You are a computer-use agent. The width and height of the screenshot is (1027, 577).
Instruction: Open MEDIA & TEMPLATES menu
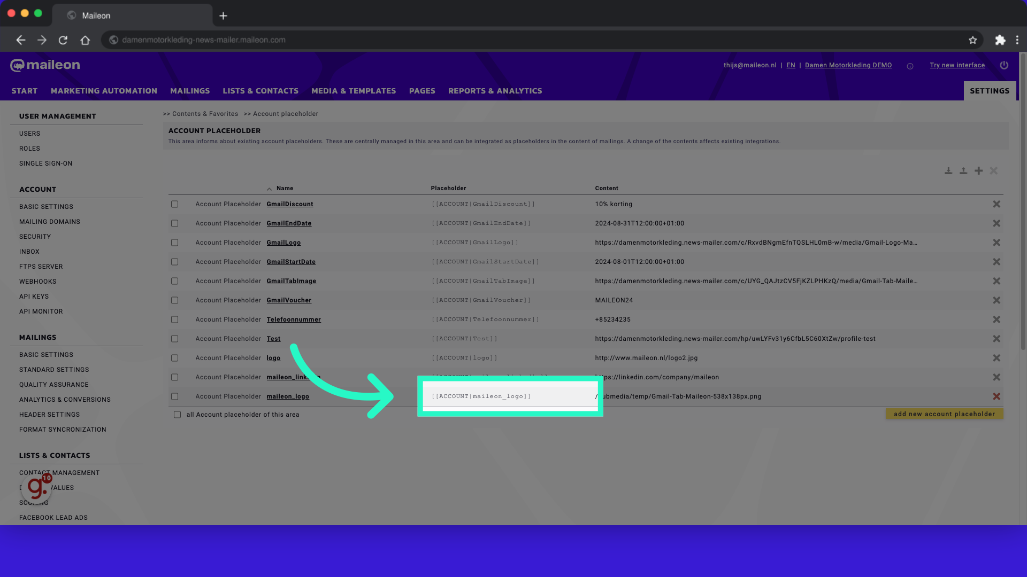(354, 91)
